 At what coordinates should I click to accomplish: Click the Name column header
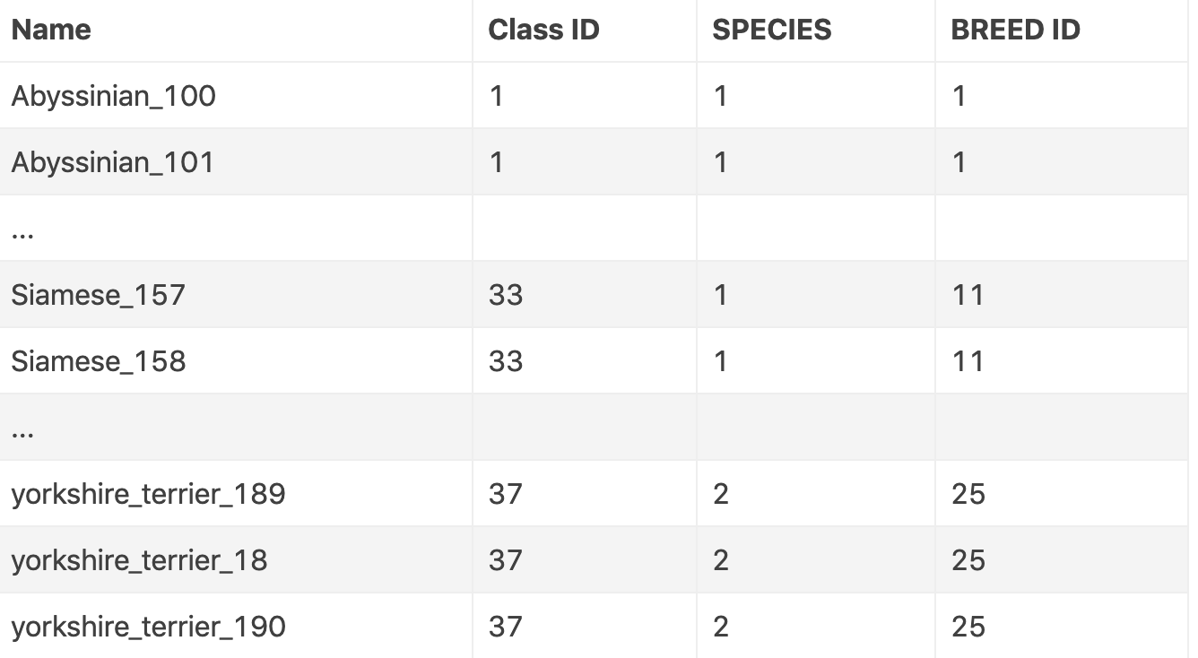[51, 30]
